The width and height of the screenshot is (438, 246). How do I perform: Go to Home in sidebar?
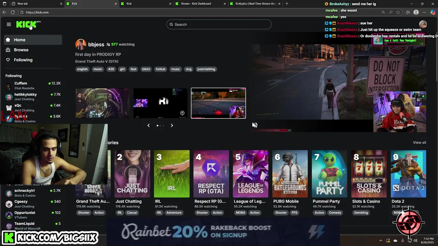click(33, 40)
